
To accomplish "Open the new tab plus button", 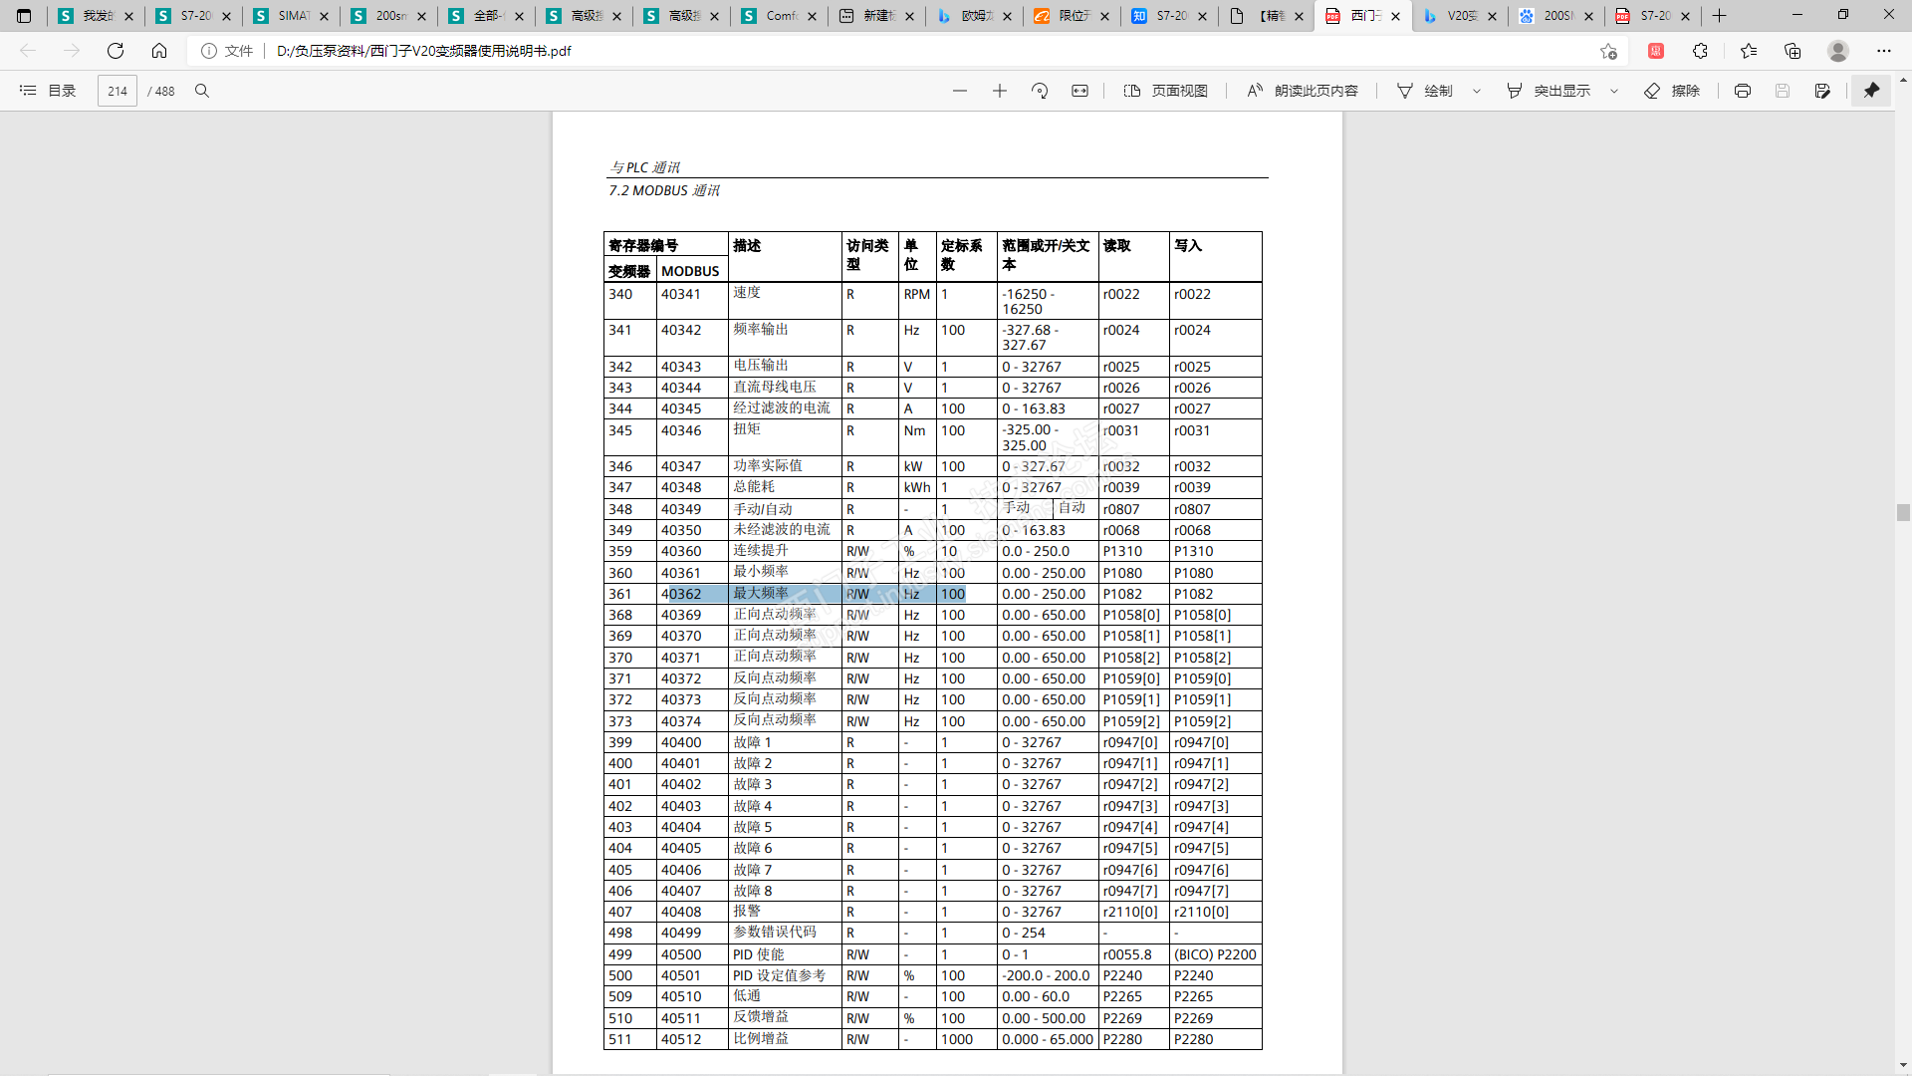I will point(1720,16).
